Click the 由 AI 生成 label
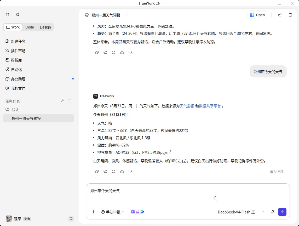Image resolution: width=299 pixels, height=226 pixels. [x=277, y=171]
